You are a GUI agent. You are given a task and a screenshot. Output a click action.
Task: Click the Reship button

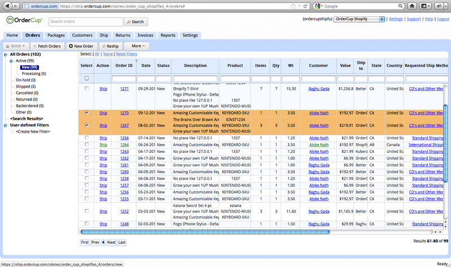click(x=110, y=46)
